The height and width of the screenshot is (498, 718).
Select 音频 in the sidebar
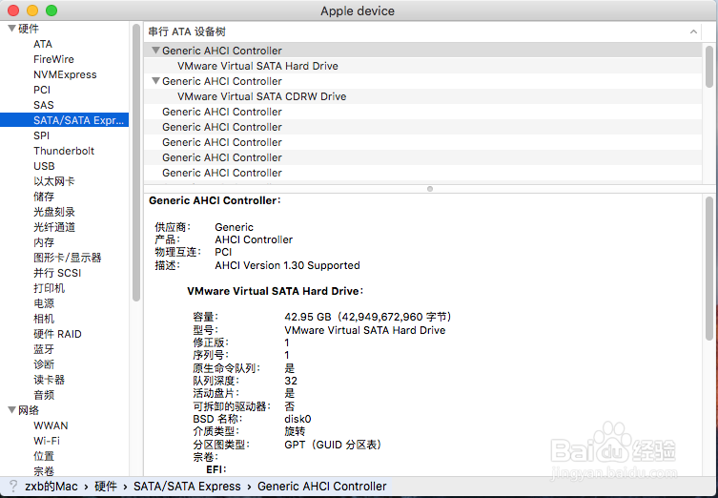pyautogui.click(x=44, y=395)
